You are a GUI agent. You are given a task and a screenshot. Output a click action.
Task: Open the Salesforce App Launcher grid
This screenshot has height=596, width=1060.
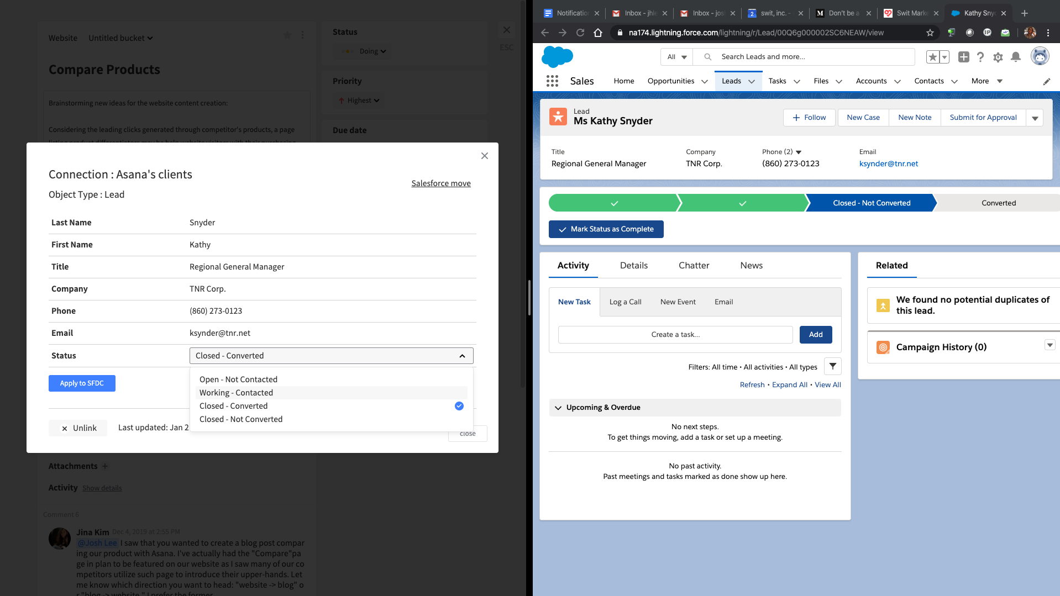(552, 81)
